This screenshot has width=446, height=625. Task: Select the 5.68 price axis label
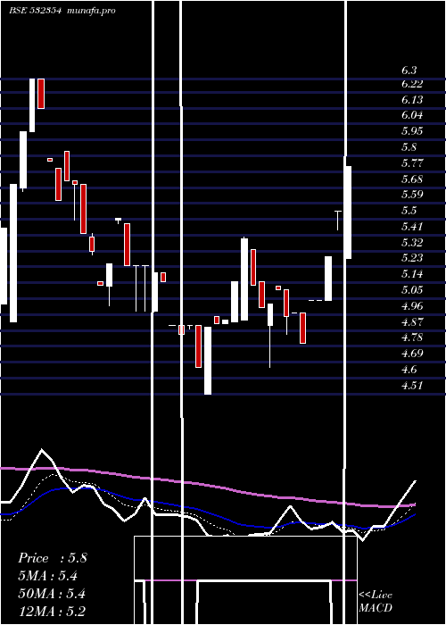412,179
